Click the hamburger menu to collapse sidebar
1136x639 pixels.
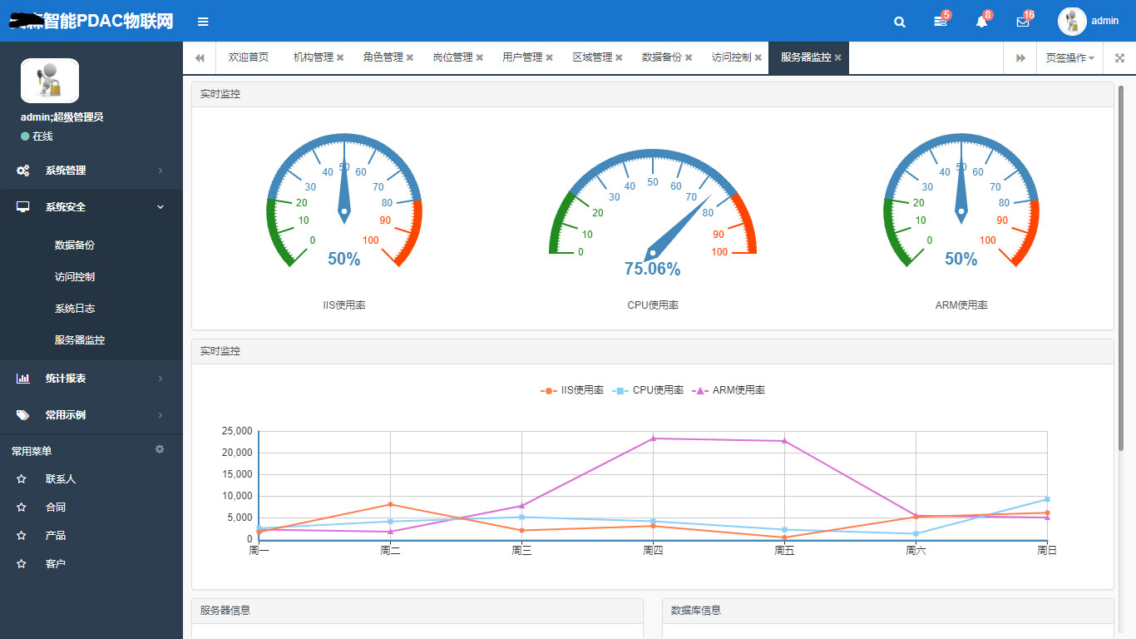(x=202, y=22)
